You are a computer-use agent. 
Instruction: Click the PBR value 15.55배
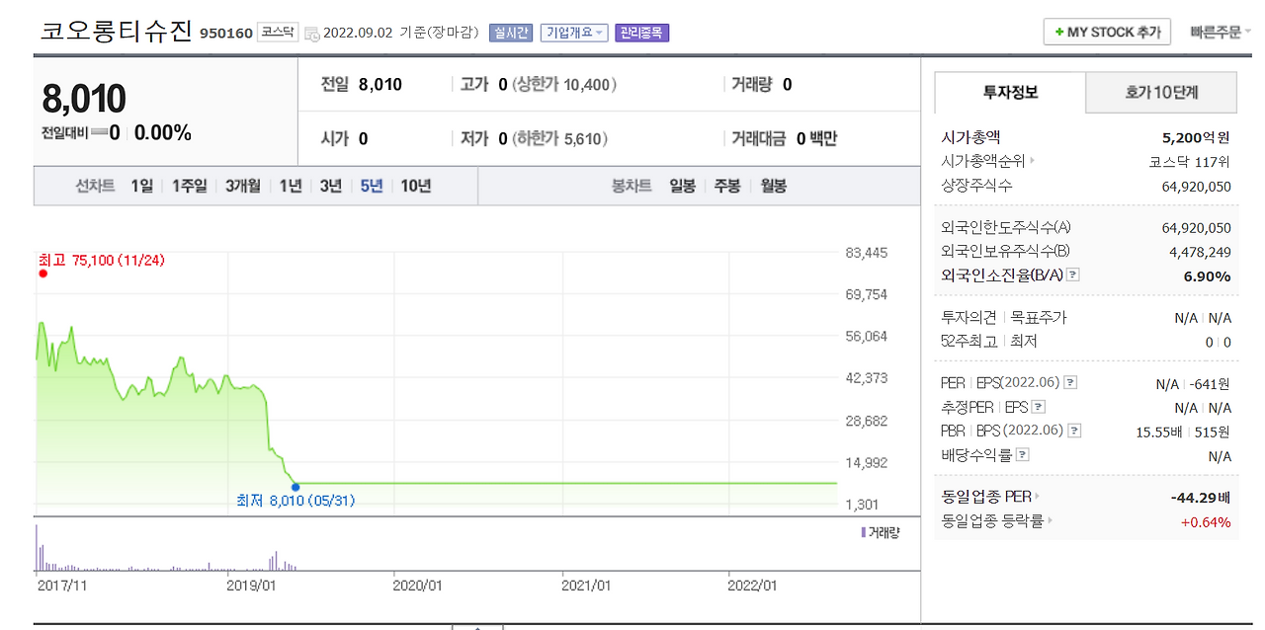(1157, 432)
